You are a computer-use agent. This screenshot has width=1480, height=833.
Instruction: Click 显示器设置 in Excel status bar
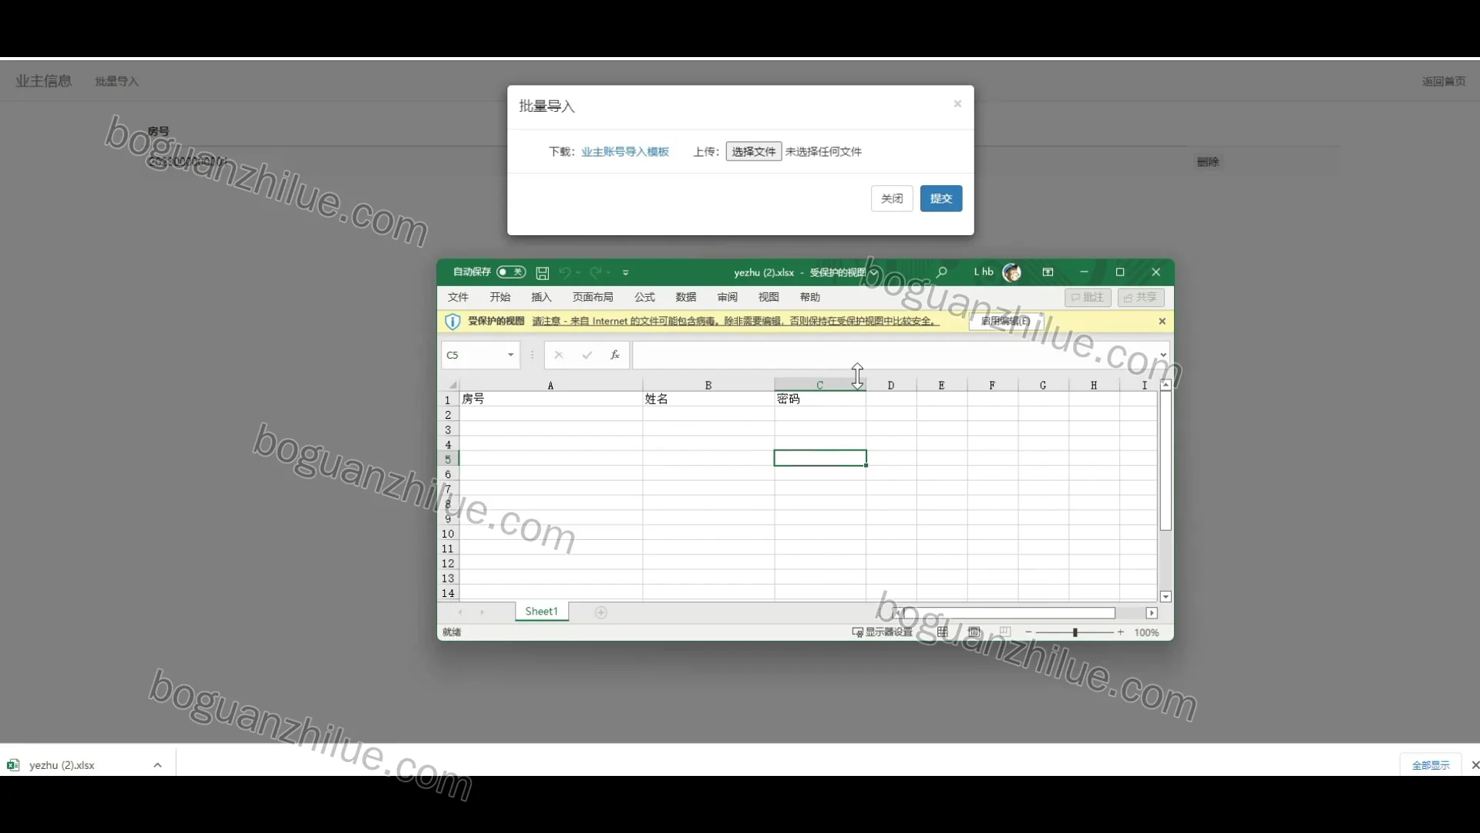pyautogui.click(x=882, y=632)
